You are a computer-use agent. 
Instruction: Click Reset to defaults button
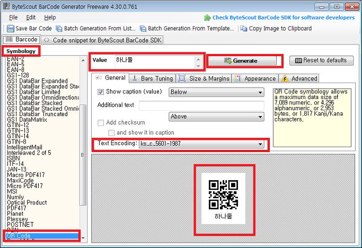pos(321,60)
